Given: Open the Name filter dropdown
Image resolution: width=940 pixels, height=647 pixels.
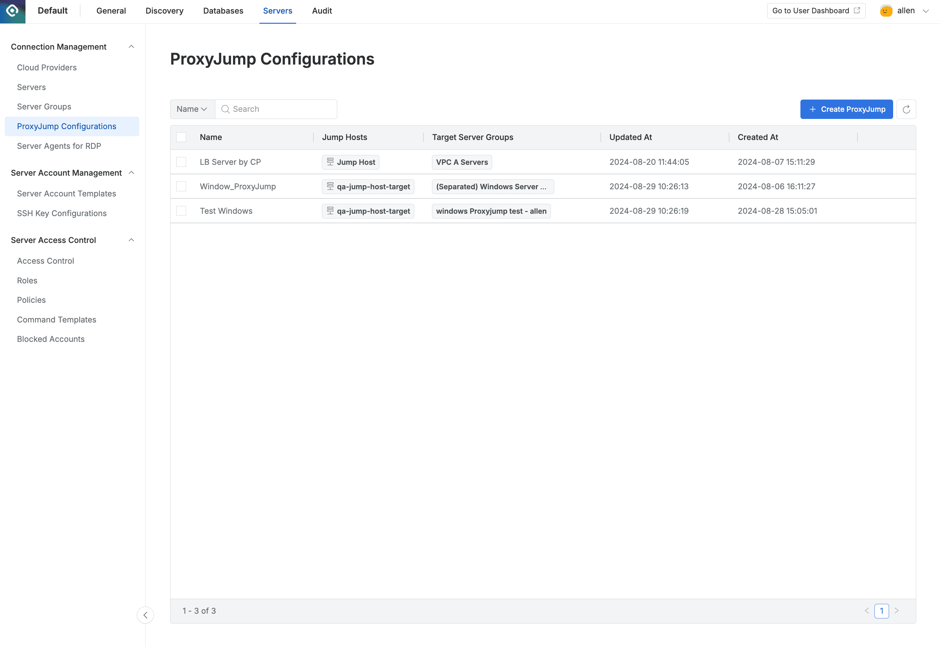Looking at the screenshot, I should 192,109.
